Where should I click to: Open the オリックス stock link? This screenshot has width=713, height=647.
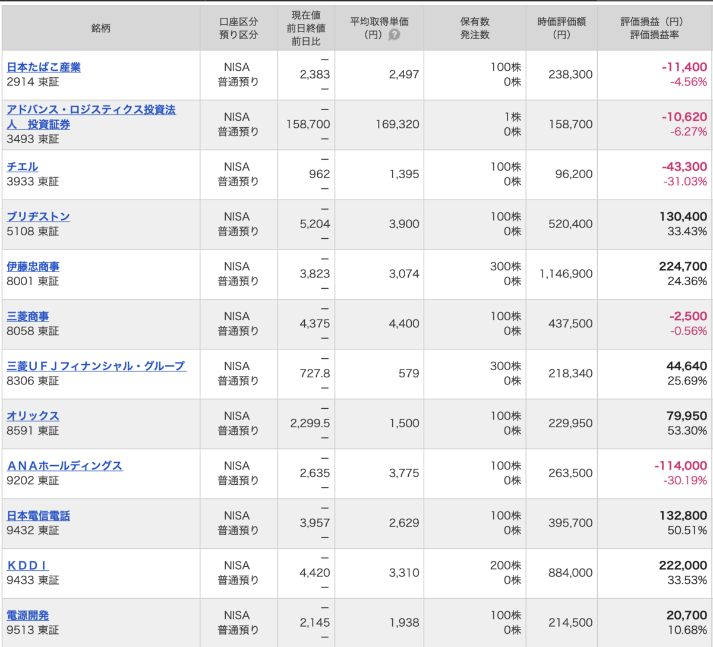33,416
